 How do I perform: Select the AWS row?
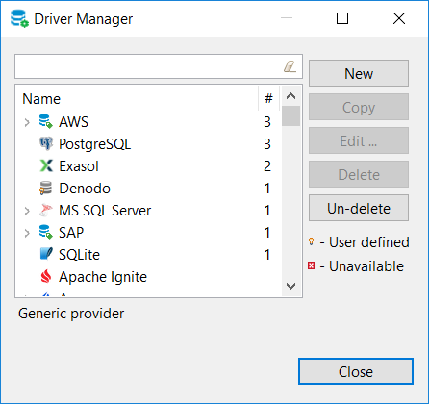pos(148,122)
